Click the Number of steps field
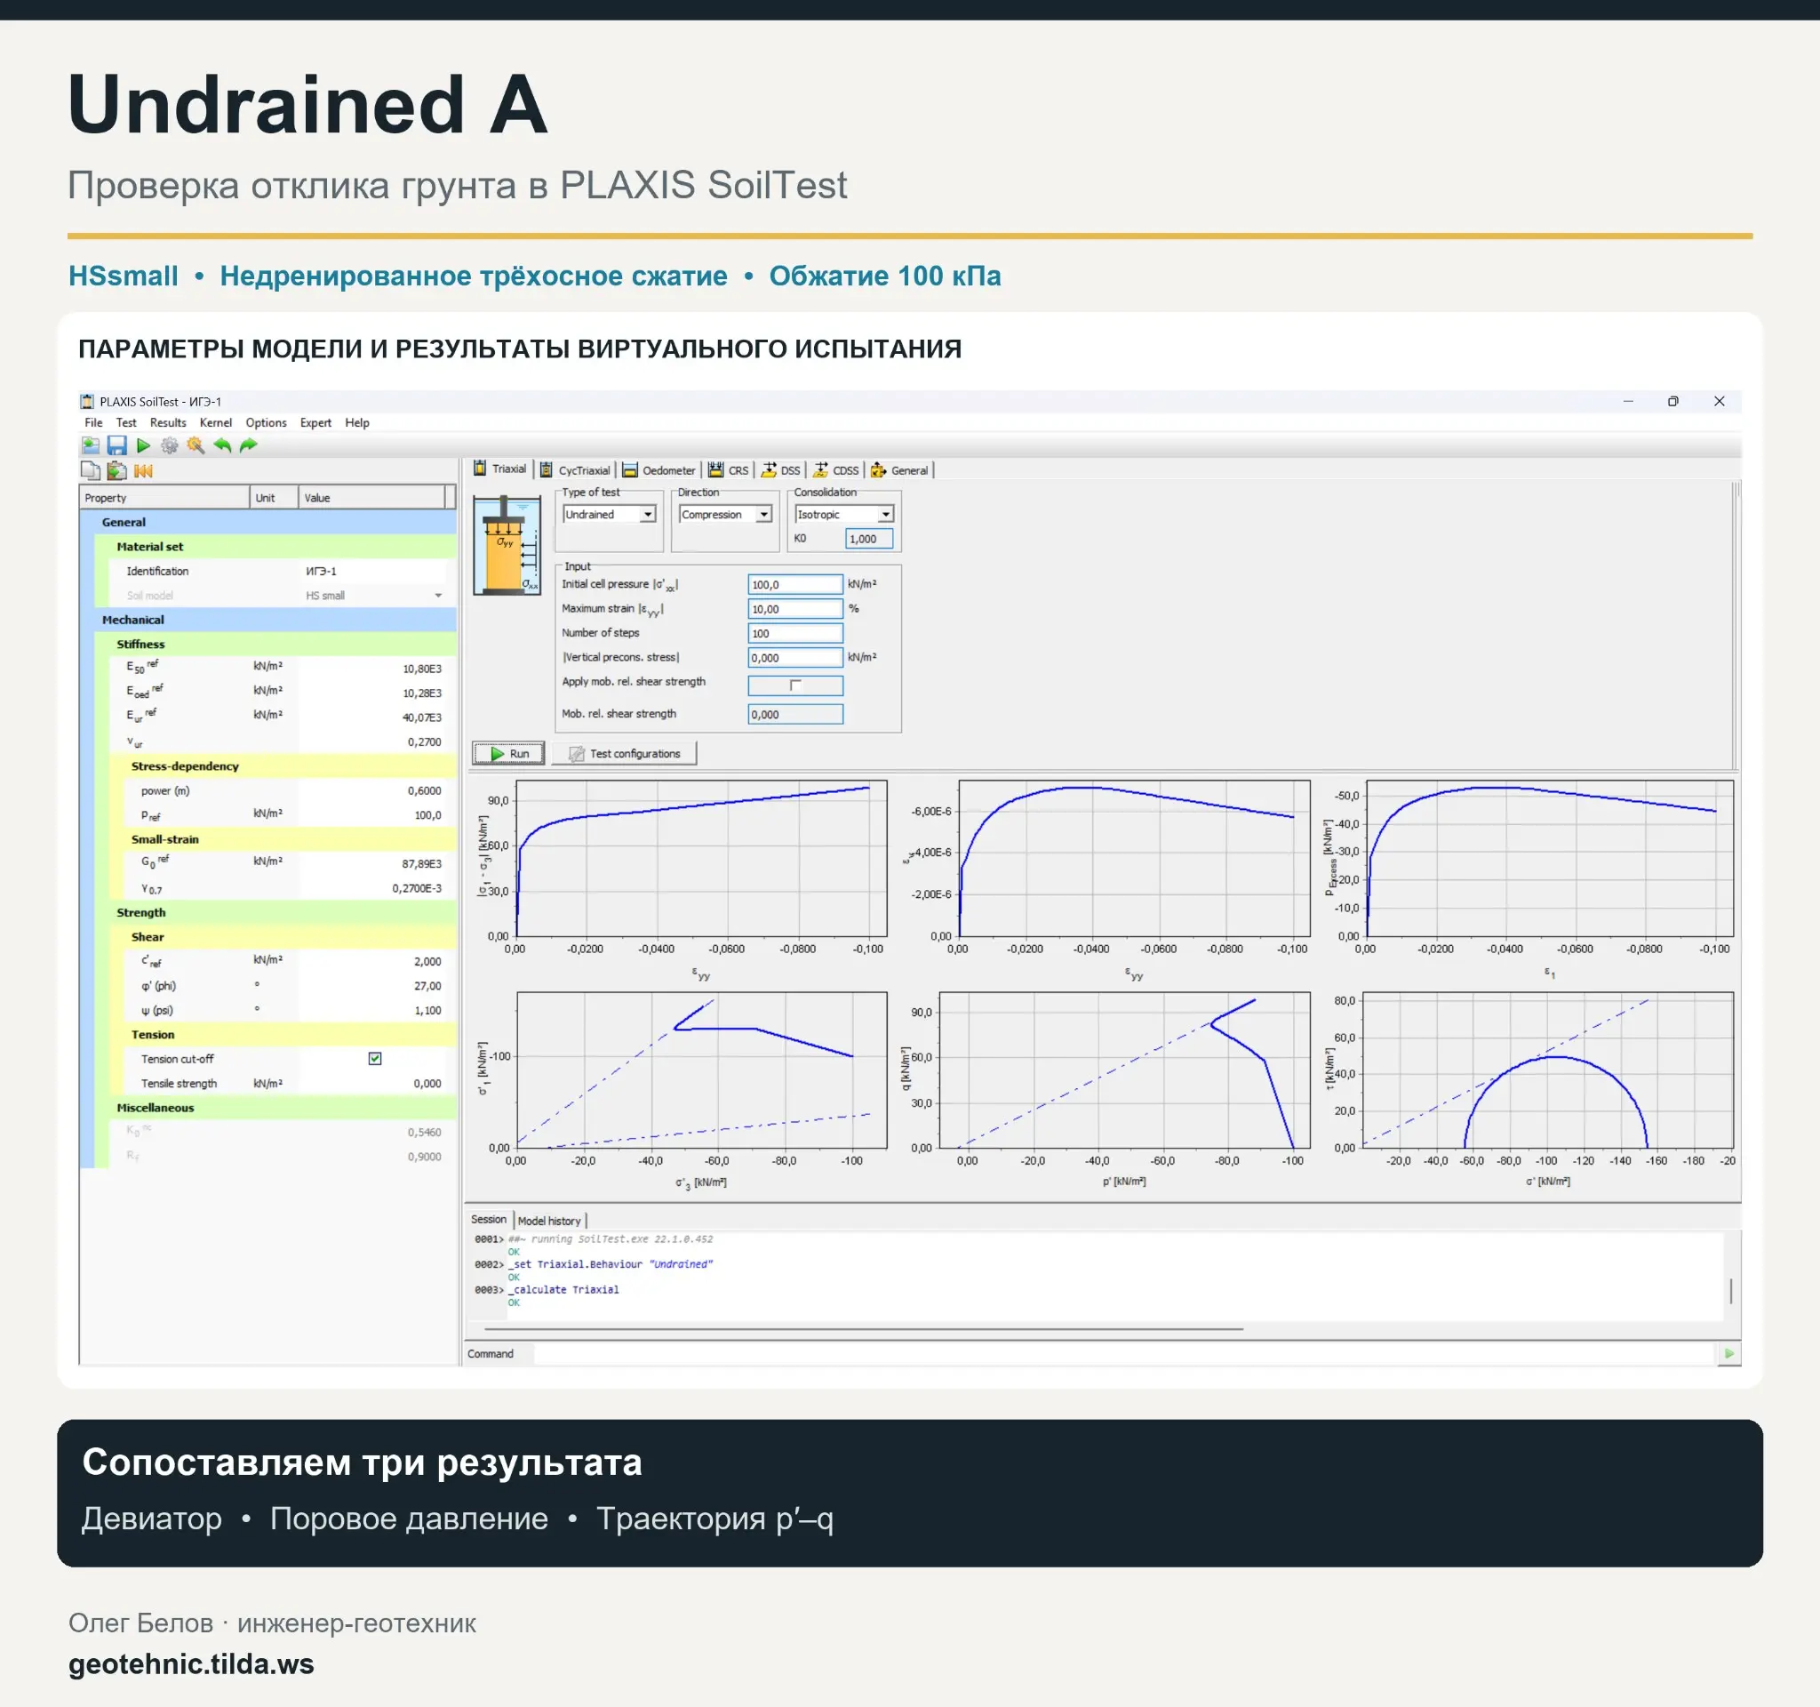Screen dimensions: 1820x1707 coord(795,633)
